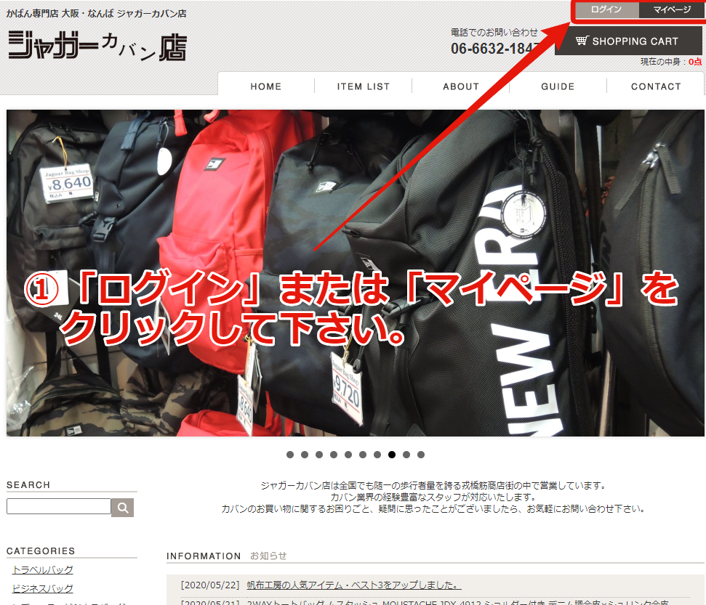Jump to the second slideshow dot
This screenshot has height=605, width=706.
click(305, 455)
